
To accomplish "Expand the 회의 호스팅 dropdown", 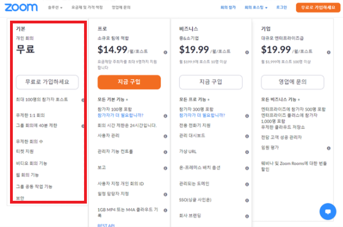I will 256,7.
